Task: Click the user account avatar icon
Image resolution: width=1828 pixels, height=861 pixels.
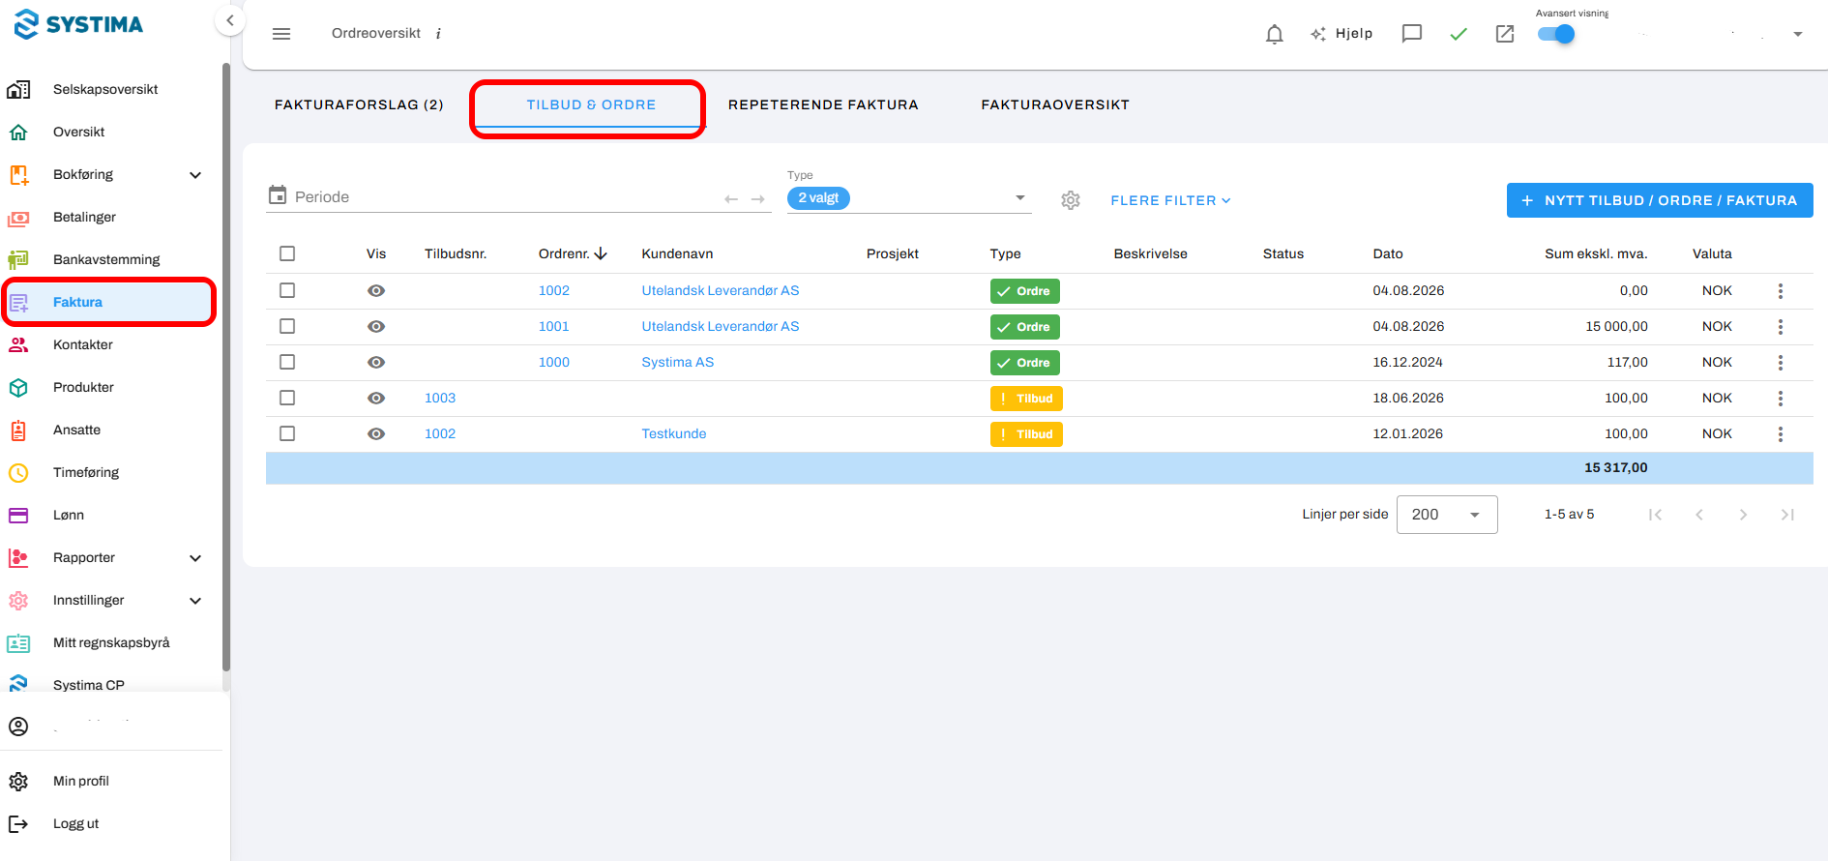Action: coord(18,727)
